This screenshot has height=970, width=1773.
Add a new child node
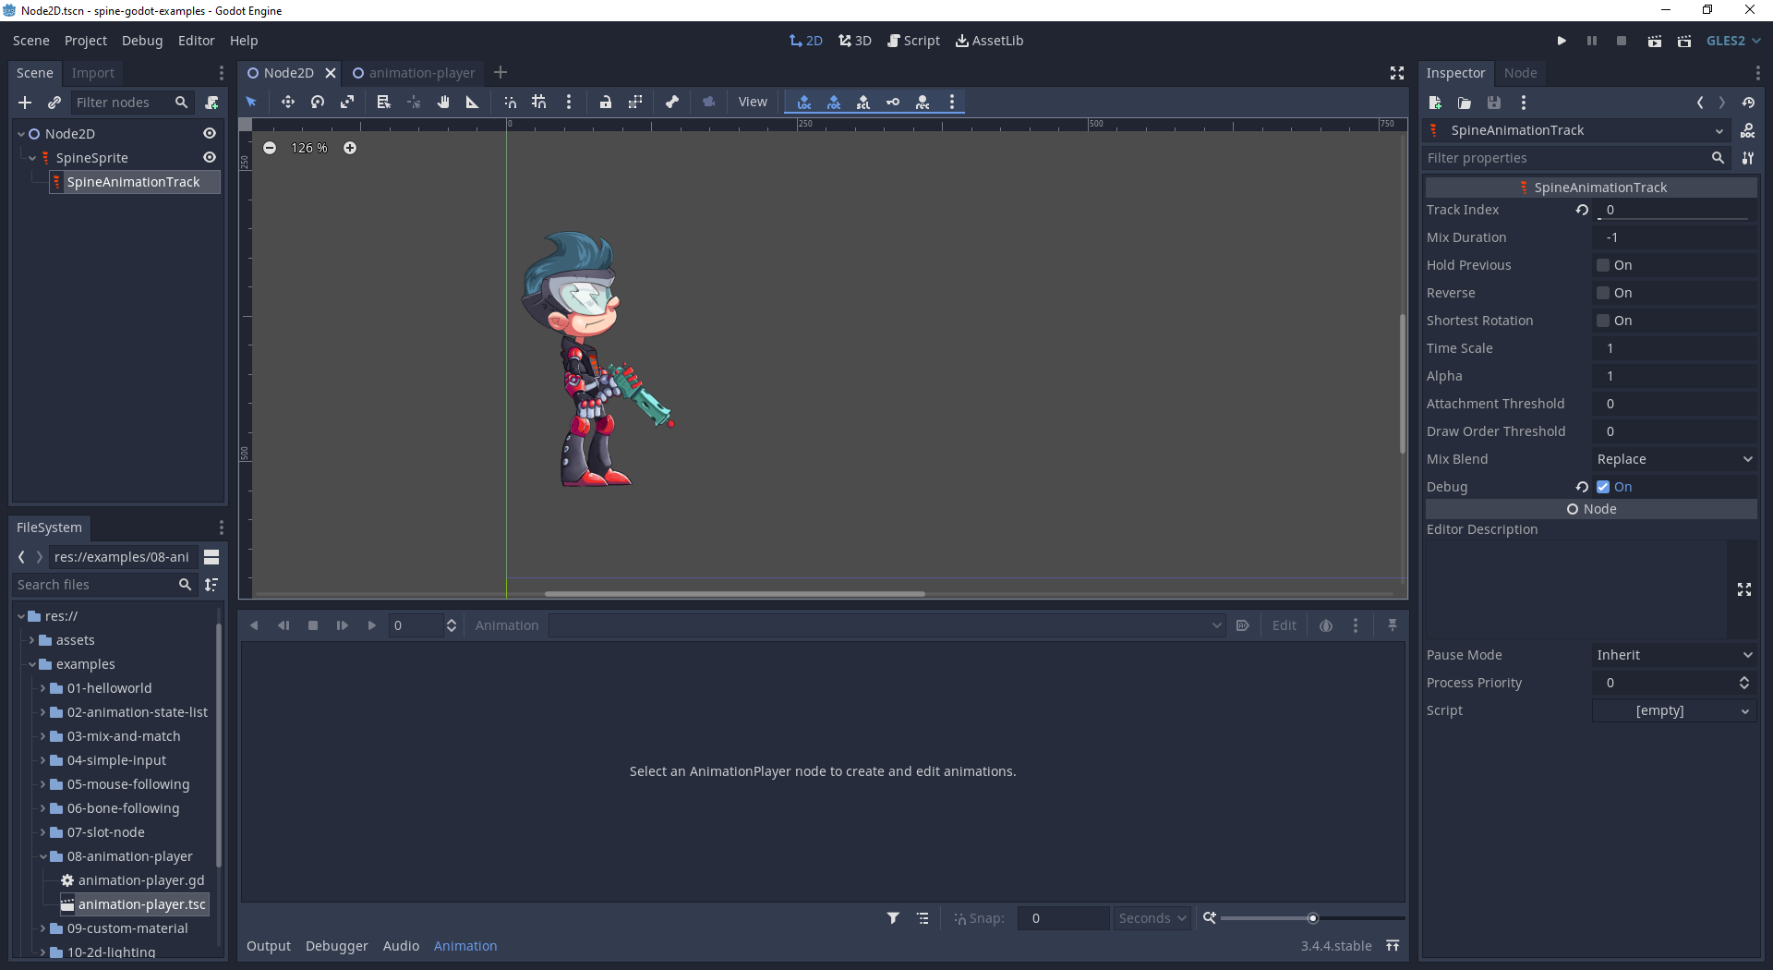[x=25, y=103]
